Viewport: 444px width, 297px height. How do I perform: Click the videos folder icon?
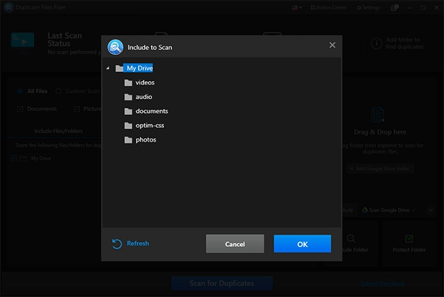(x=128, y=83)
